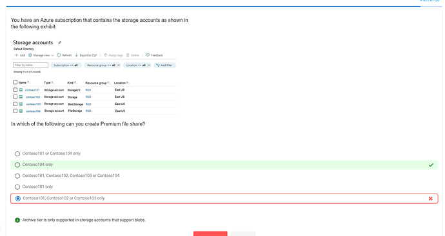
Task: Click the Export to CSV download icon
Action: click(76, 55)
